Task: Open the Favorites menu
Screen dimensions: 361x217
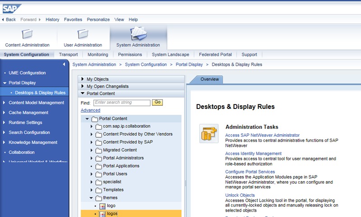Action: pyautogui.click(x=73, y=19)
